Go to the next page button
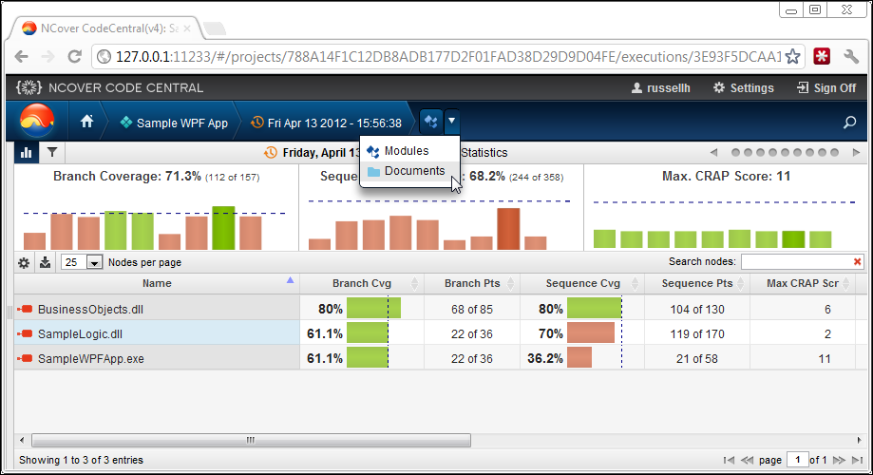This screenshot has height=475, width=873. 839,460
